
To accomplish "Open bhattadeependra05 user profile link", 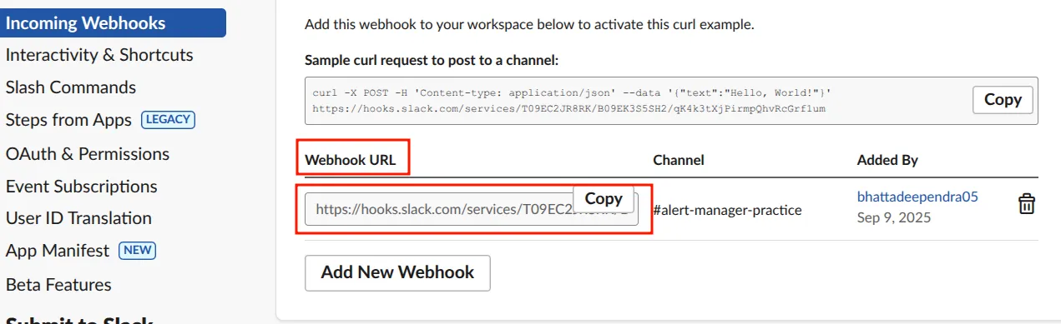I will click(x=917, y=197).
